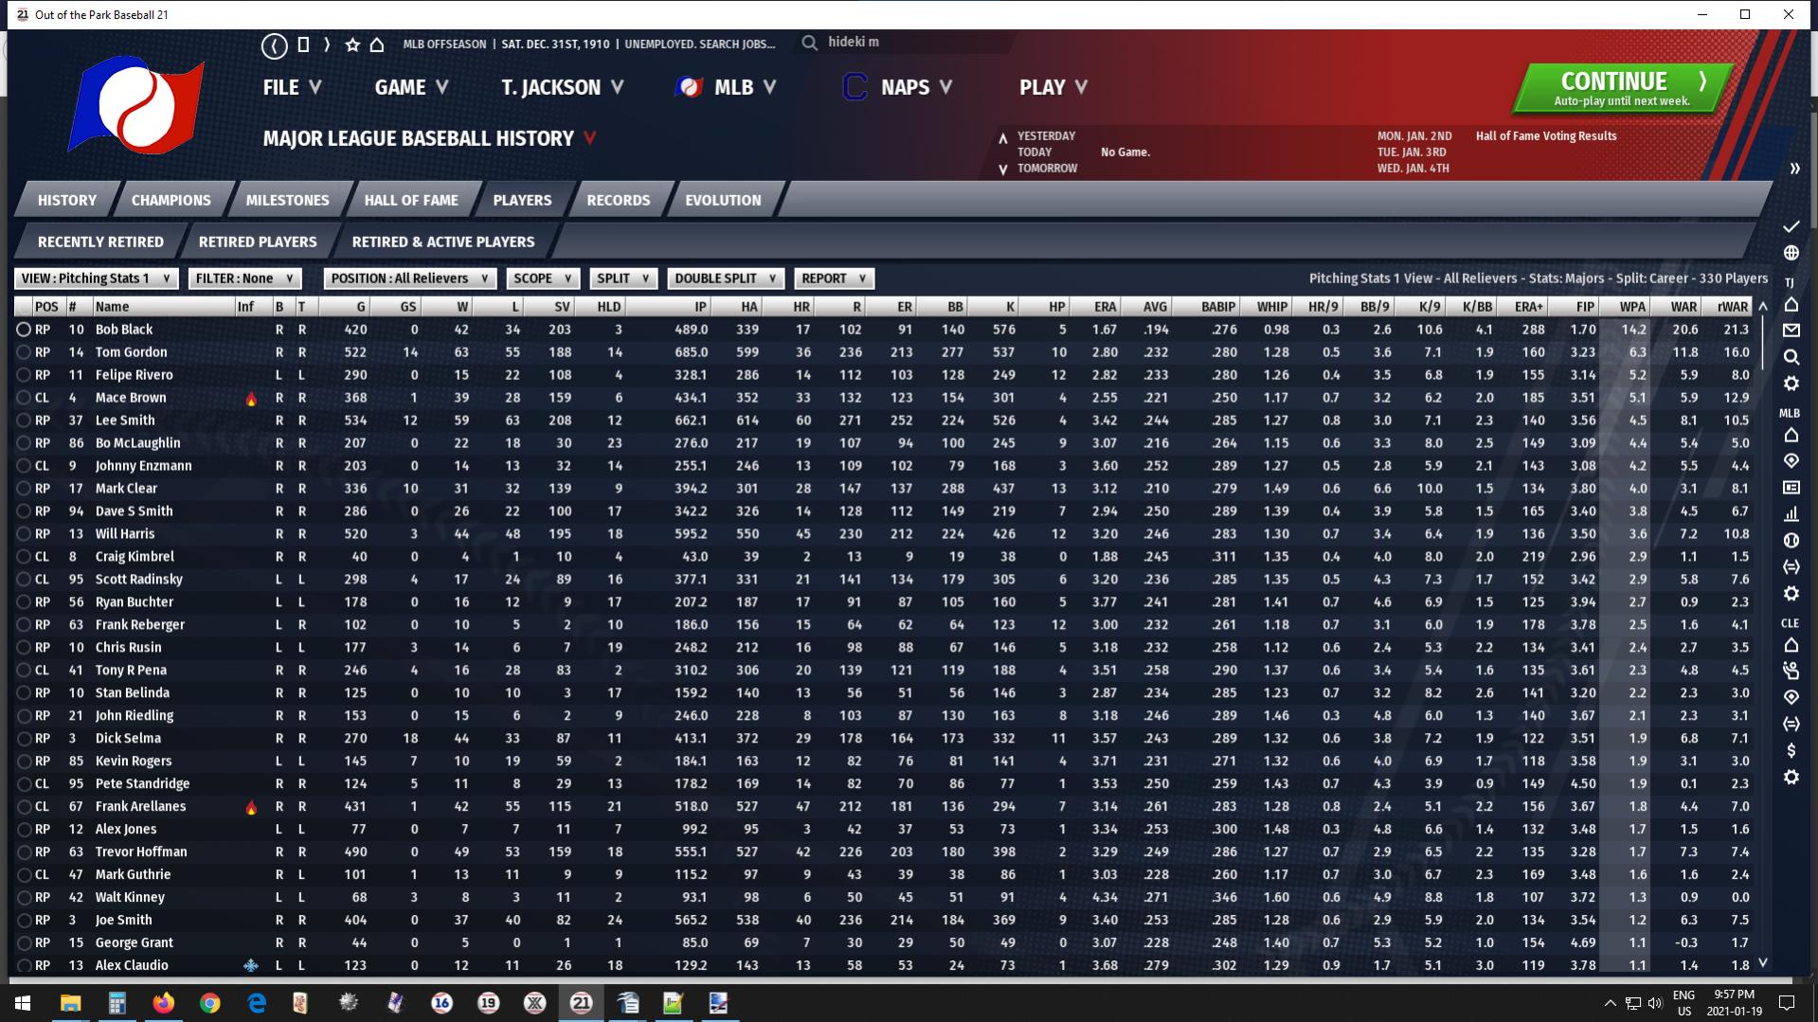Open Tom Gordon's player page
Viewport: 1818px width, 1022px height.
(131, 352)
